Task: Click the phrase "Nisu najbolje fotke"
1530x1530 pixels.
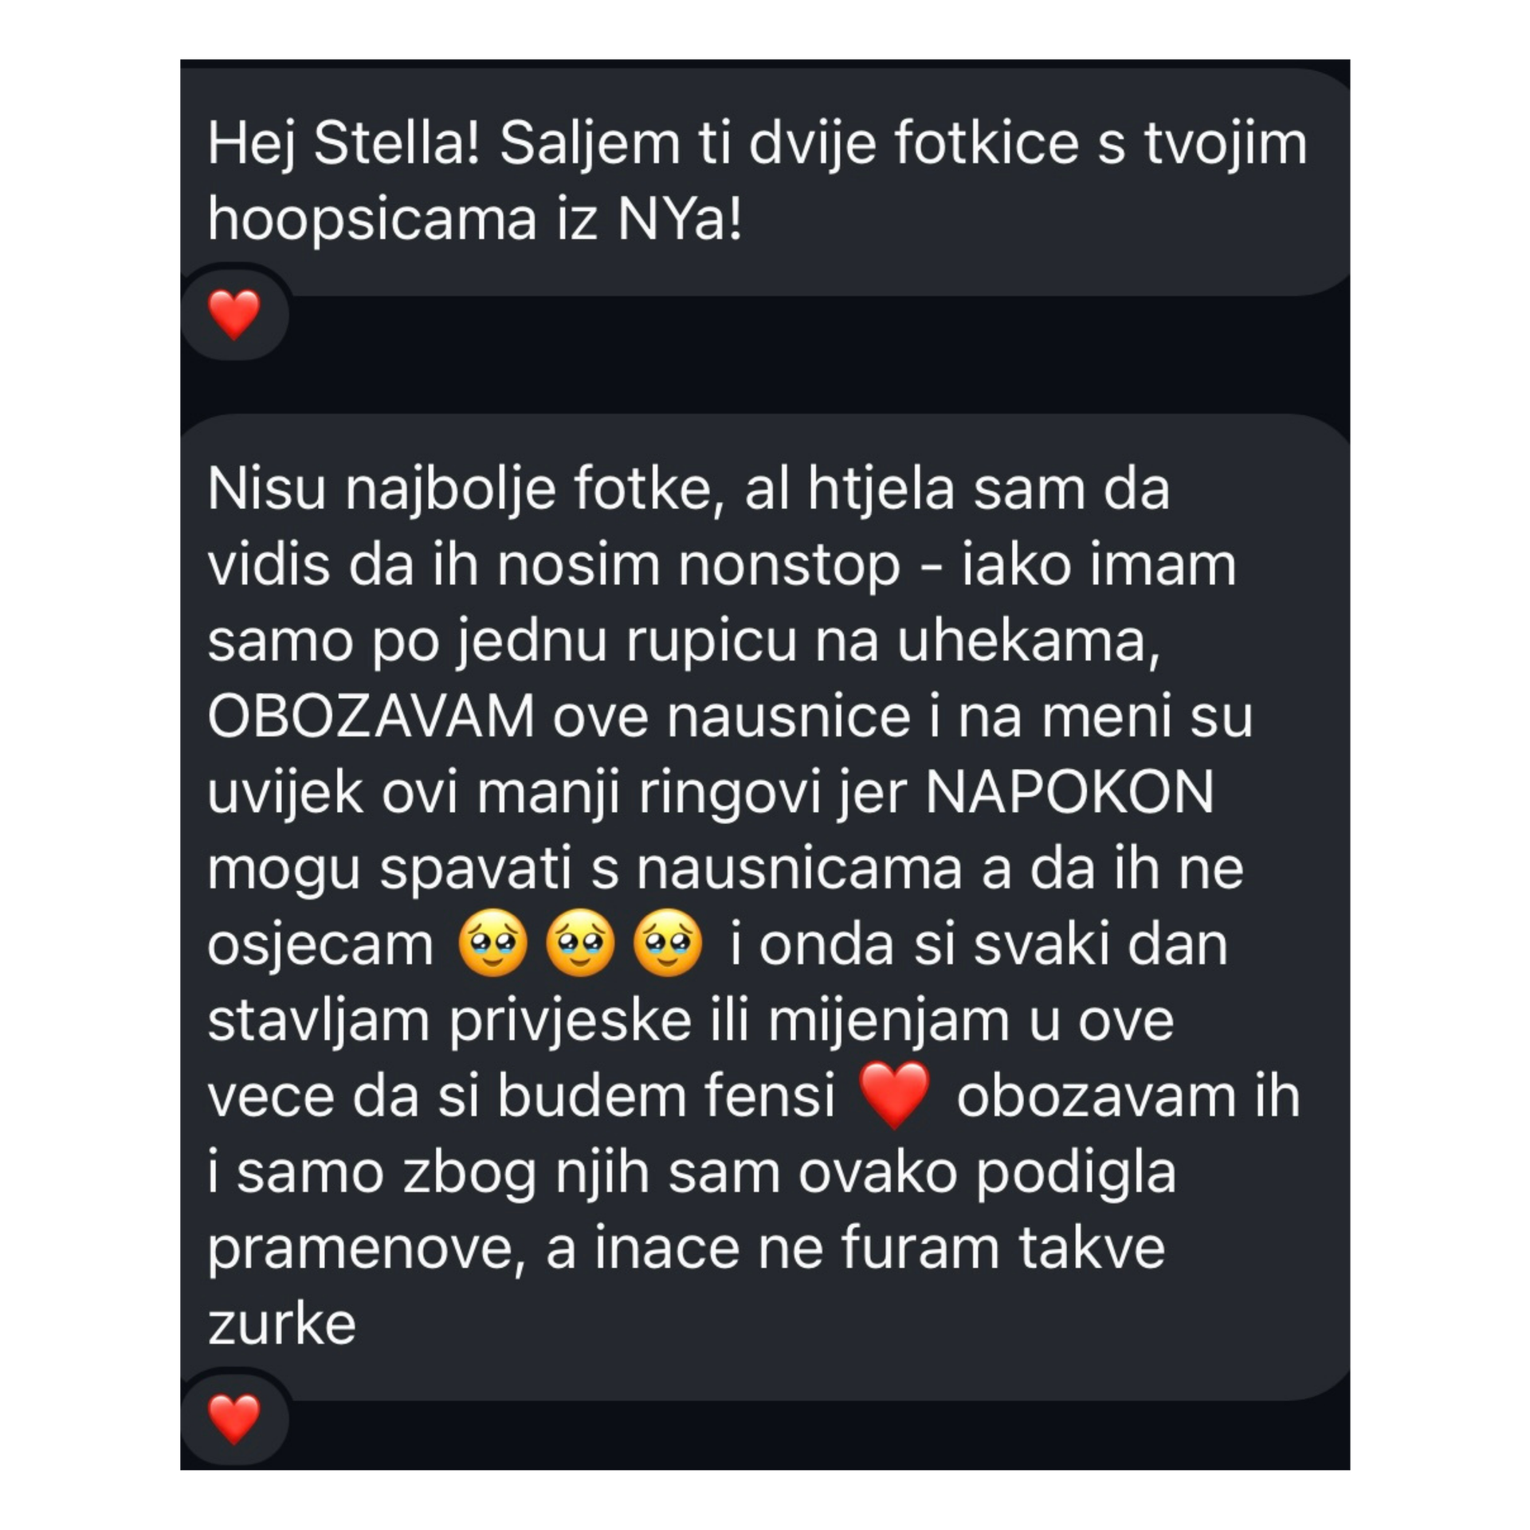Action: [x=458, y=489]
